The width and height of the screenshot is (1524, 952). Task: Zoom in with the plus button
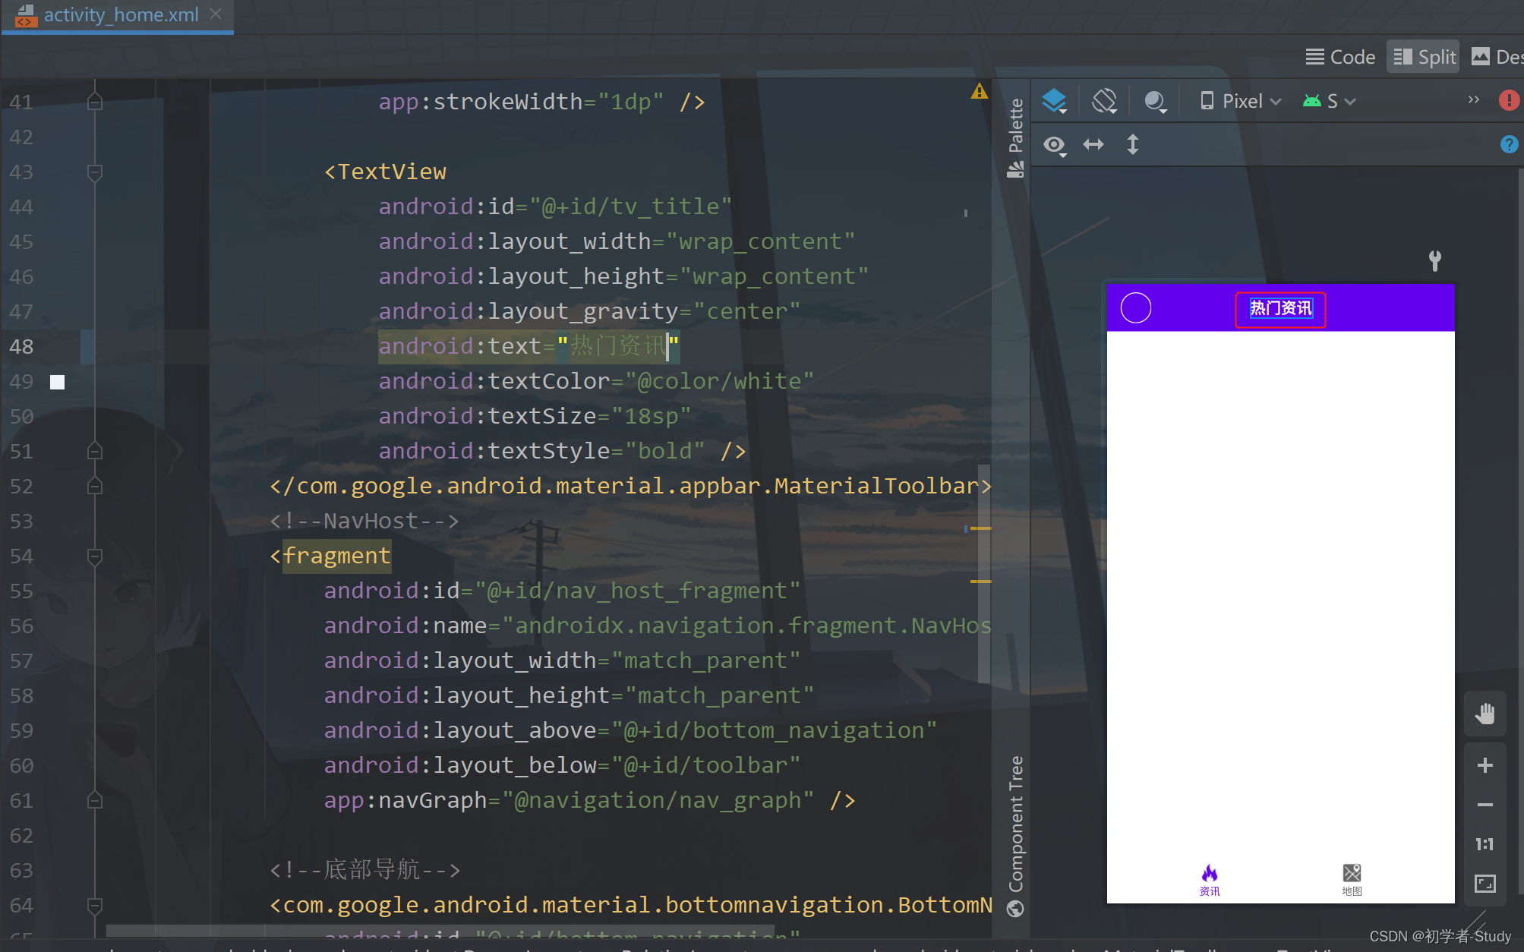pos(1485,765)
